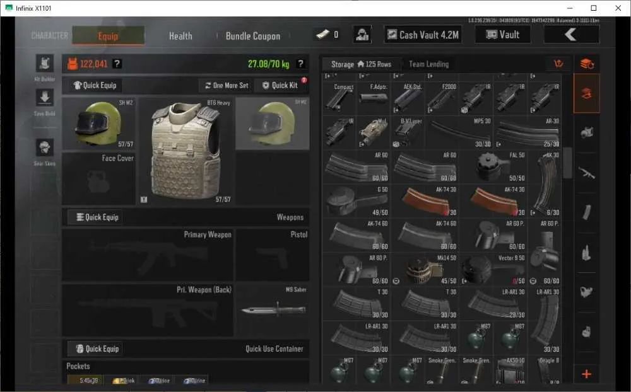Image resolution: width=631 pixels, height=392 pixels.
Task: Select the Storage 125 Rows tab
Action: pos(361,64)
